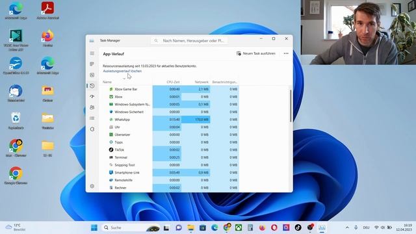Screen dimensions: 416x234
Task: Sort by the Name column header
Action: [x=107, y=82]
